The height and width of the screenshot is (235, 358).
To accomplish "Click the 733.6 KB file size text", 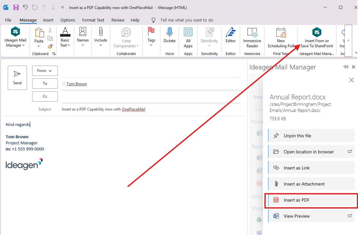I will pos(278,119).
